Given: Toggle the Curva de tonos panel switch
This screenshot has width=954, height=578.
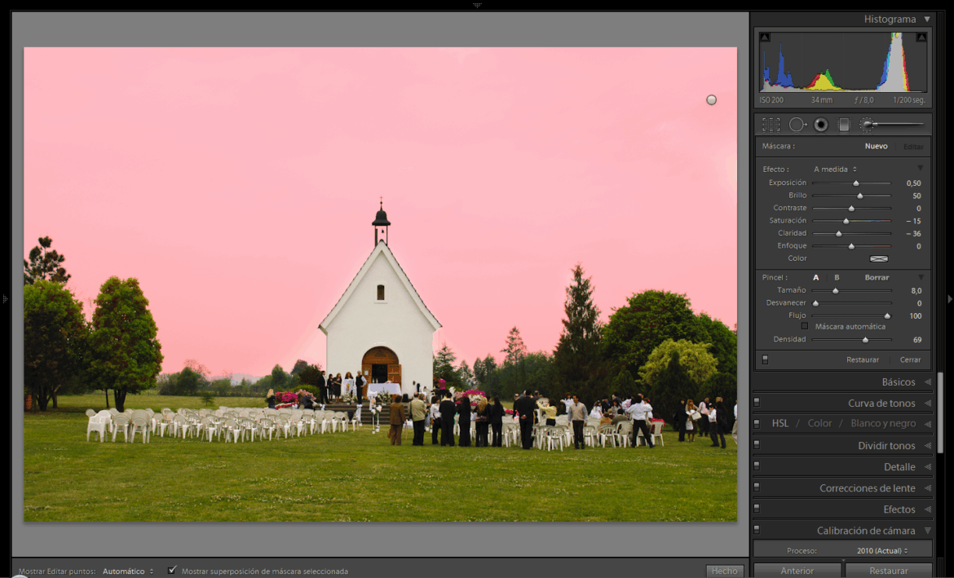Looking at the screenshot, I should click(x=757, y=403).
